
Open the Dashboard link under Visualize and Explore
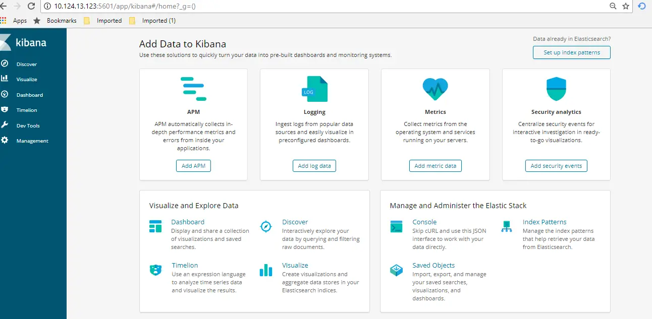click(x=188, y=222)
